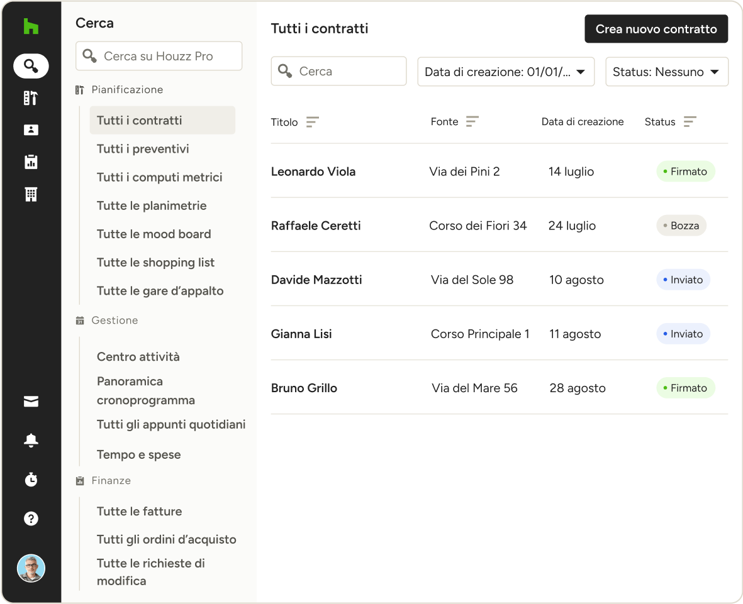Go to Tutte le fatture
Image resolution: width=743 pixels, height=604 pixels.
[x=139, y=511]
